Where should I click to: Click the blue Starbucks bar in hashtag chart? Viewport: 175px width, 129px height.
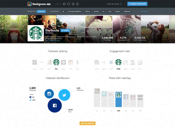[118, 99]
